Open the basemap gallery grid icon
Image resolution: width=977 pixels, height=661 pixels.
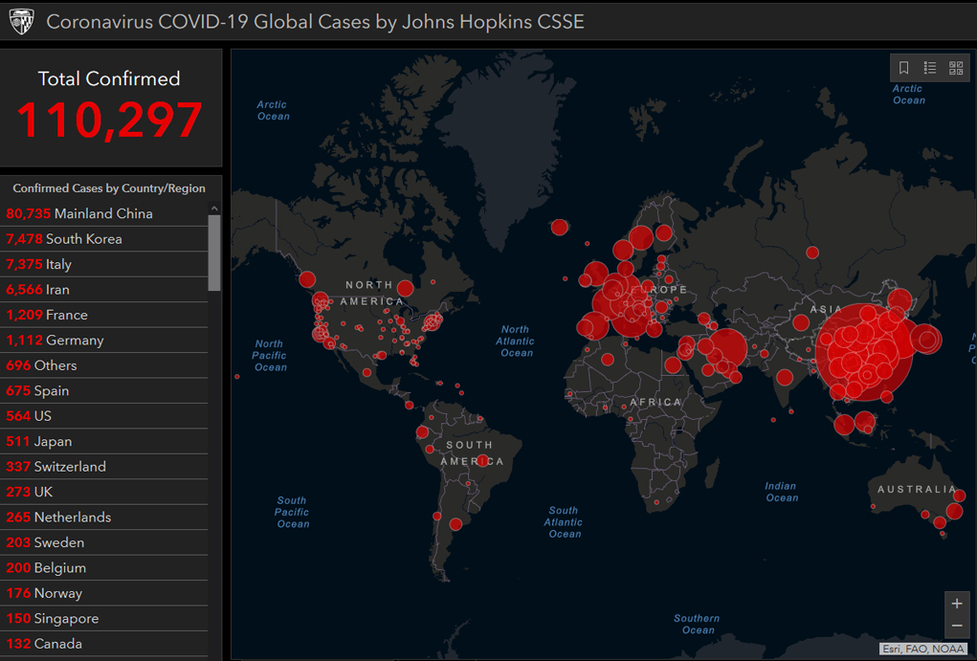956,67
